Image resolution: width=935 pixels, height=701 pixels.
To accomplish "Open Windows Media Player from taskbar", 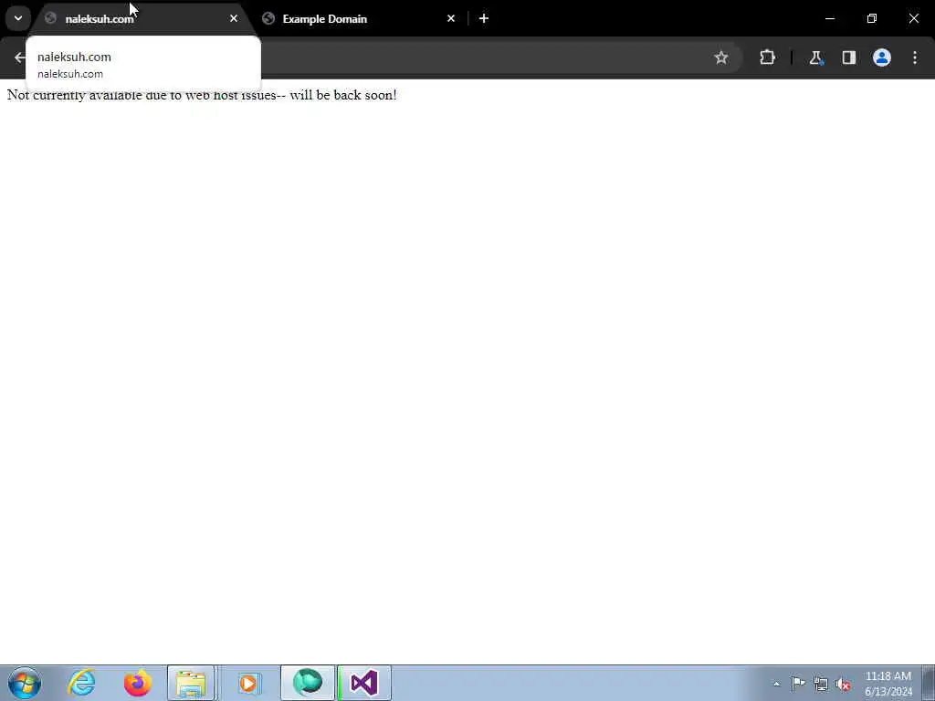I will 248,683.
